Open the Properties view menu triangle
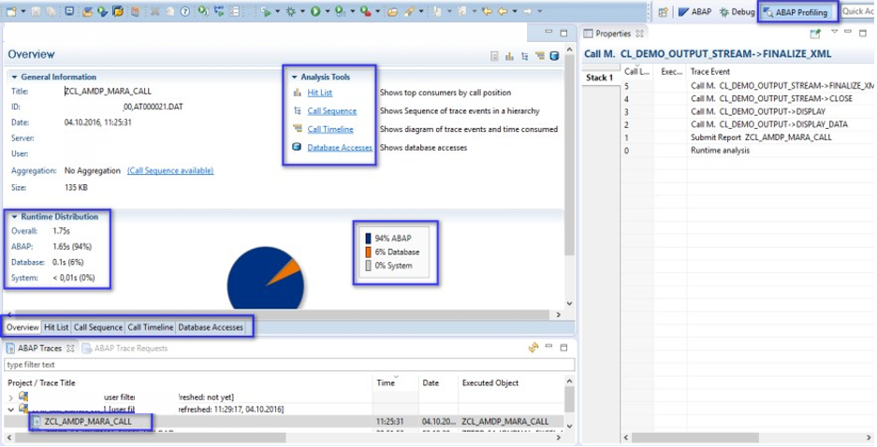 pyautogui.click(x=835, y=32)
